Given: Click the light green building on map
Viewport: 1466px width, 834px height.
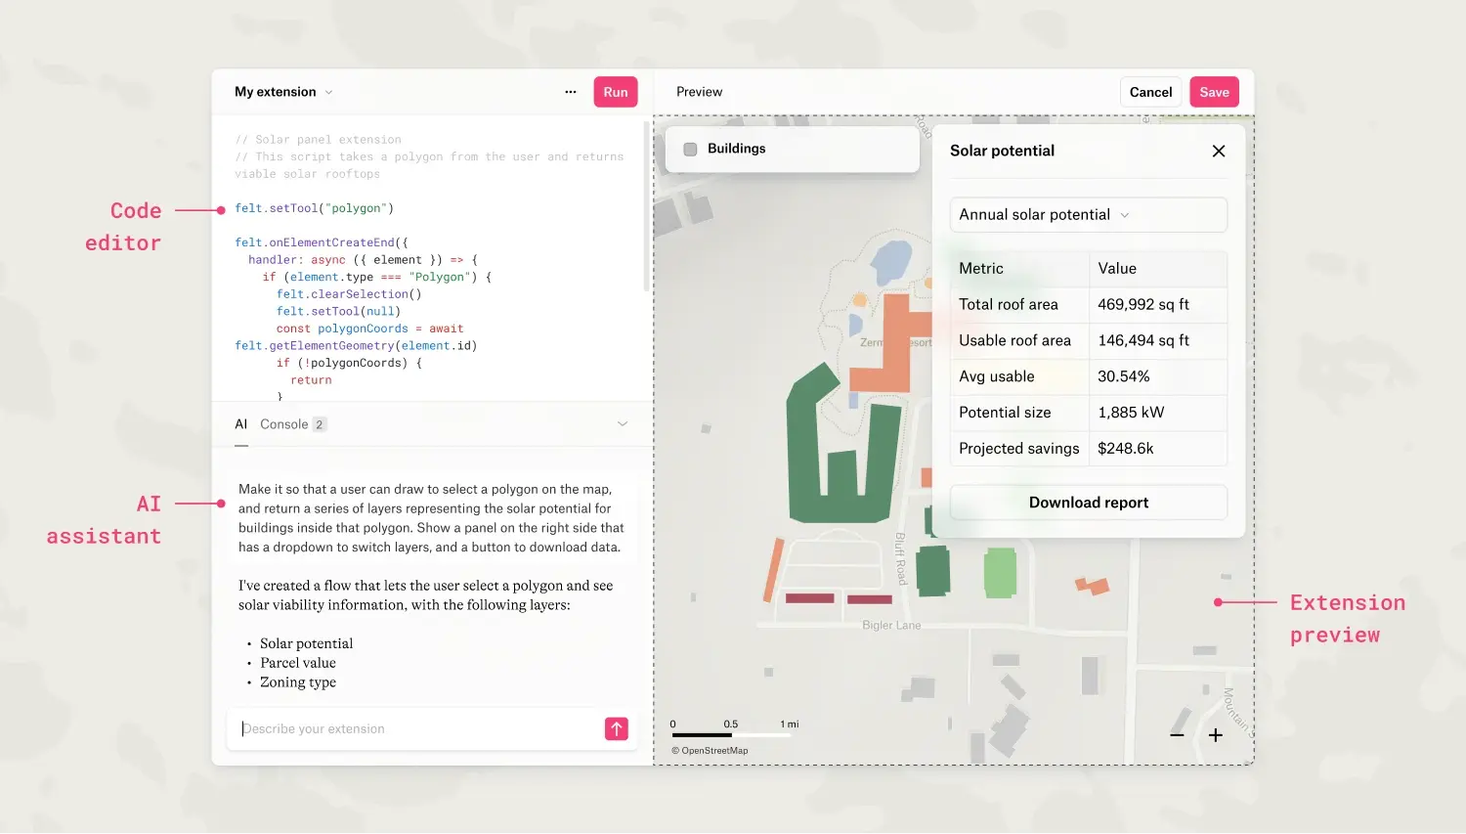Looking at the screenshot, I should coord(999,573).
